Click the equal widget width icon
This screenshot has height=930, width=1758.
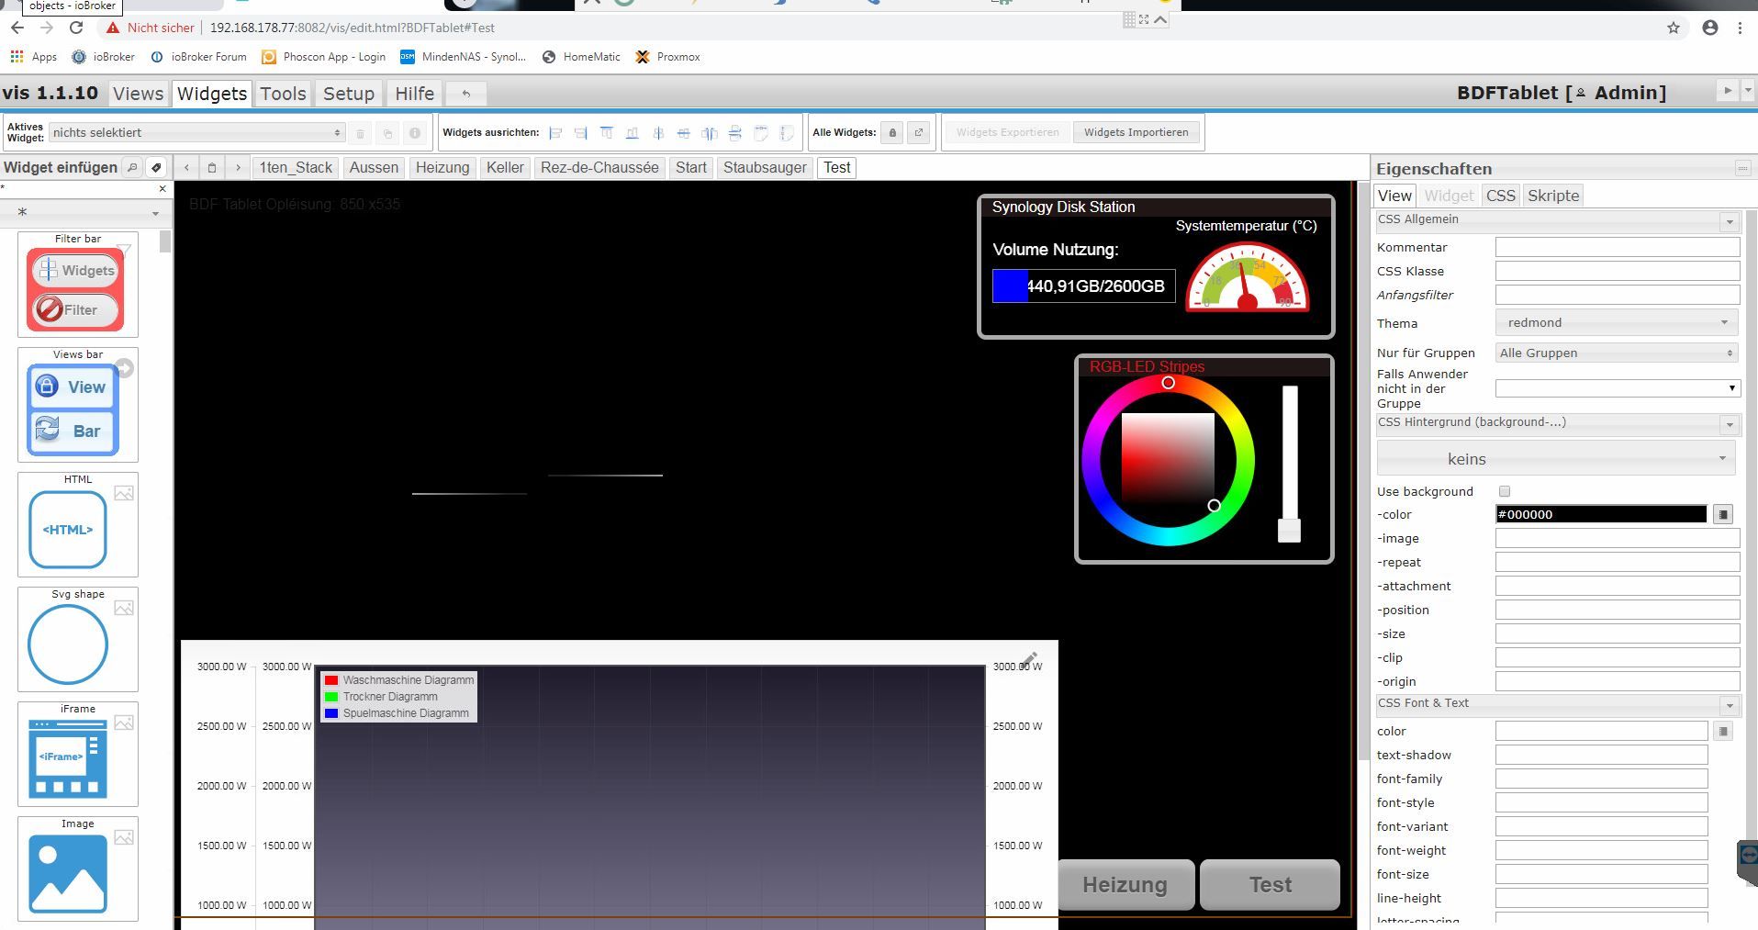coord(761,133)
